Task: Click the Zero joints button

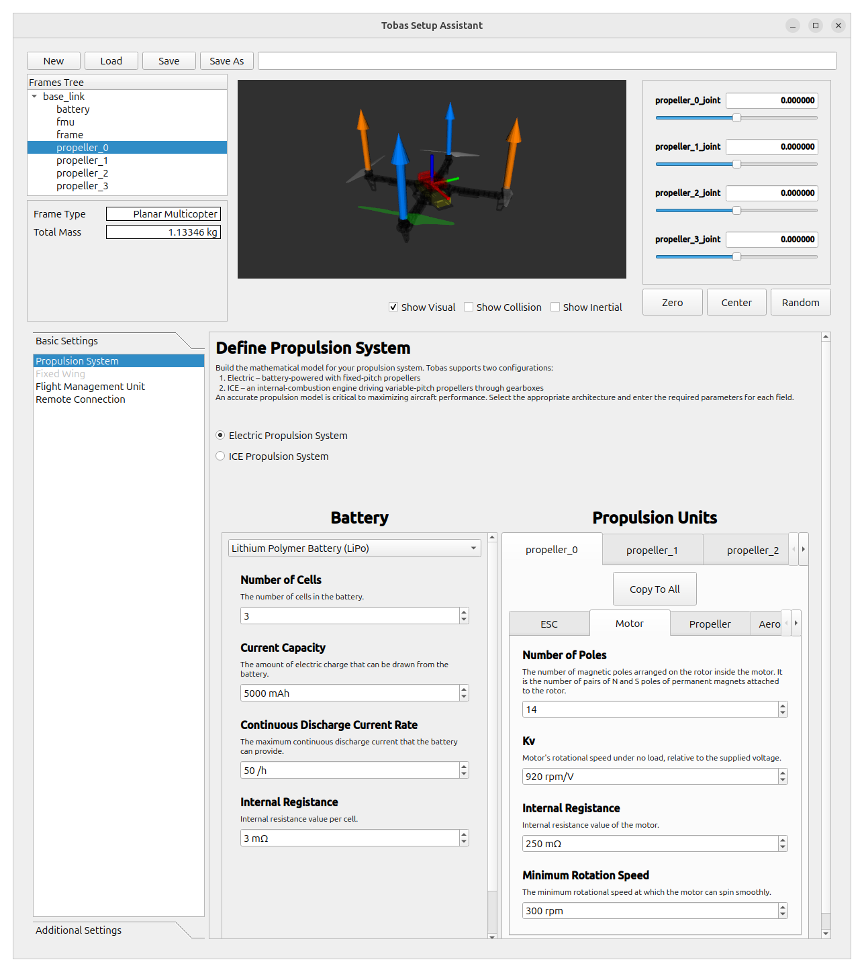Action: point(673,303)
